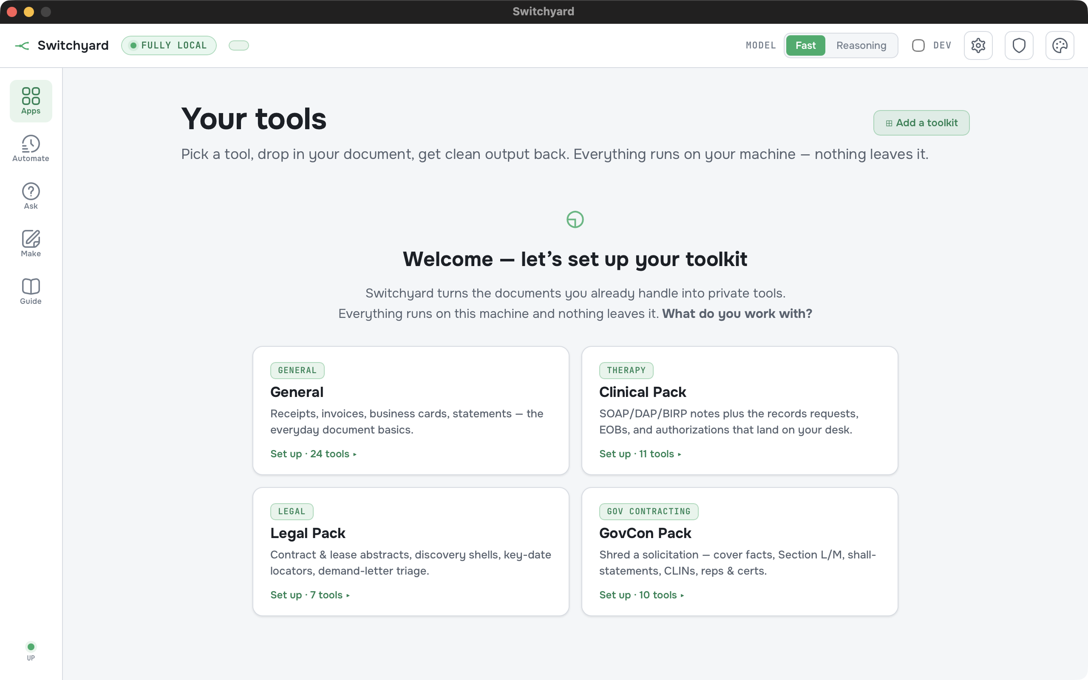1088x680 pixels.
Task: Click the green UP status dot
Action: [x=31, y=647]
